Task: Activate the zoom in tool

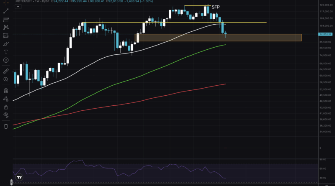Action: 6,79
